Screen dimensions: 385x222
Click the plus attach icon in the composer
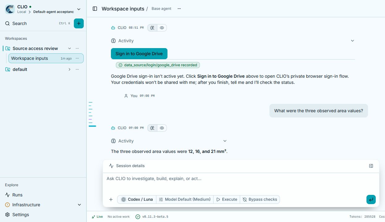pyautogui.click(x=111, y=199)
